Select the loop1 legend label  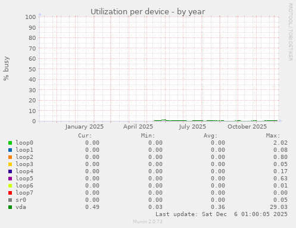coord(24,150)
